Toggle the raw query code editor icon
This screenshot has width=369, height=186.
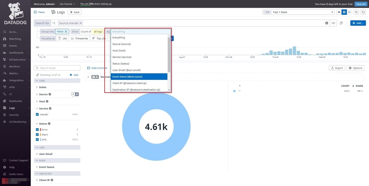(333, 23)
